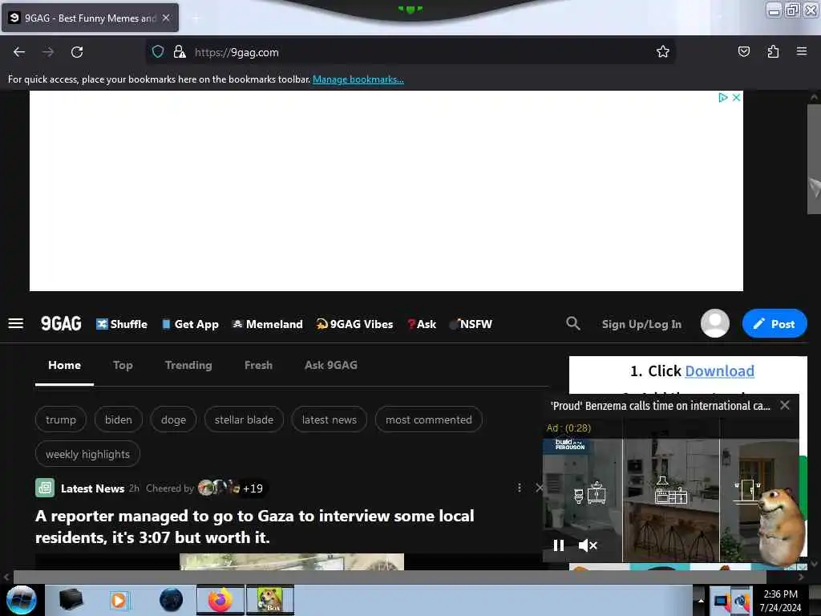Viewport: 821px width, 616px height.
Task: Open the Gaza reporter post title
Action: pos(255,526)
